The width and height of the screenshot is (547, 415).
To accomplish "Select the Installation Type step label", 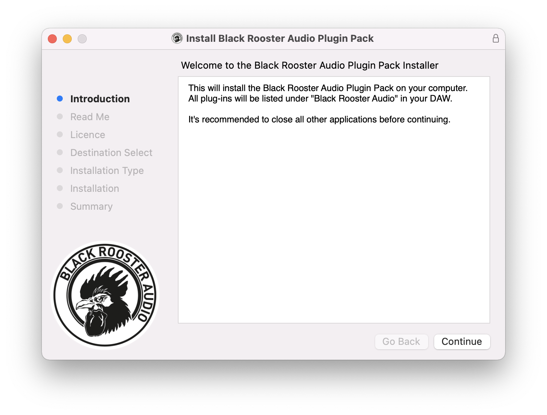I will click(x=107, y=171).
